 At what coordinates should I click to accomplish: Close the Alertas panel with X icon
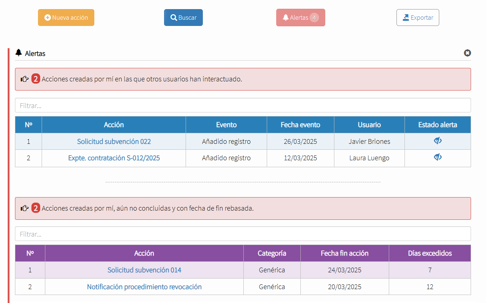pos(467,53)
